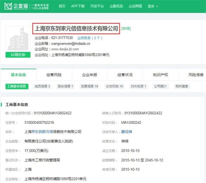Click the 工商基本信息 section heading
206x183 pixels.
tap(17, 105)
